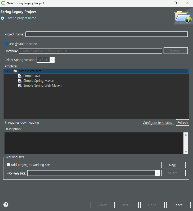Open the Help question mark icon
The image size is (193, 211).
coord(6,205)
